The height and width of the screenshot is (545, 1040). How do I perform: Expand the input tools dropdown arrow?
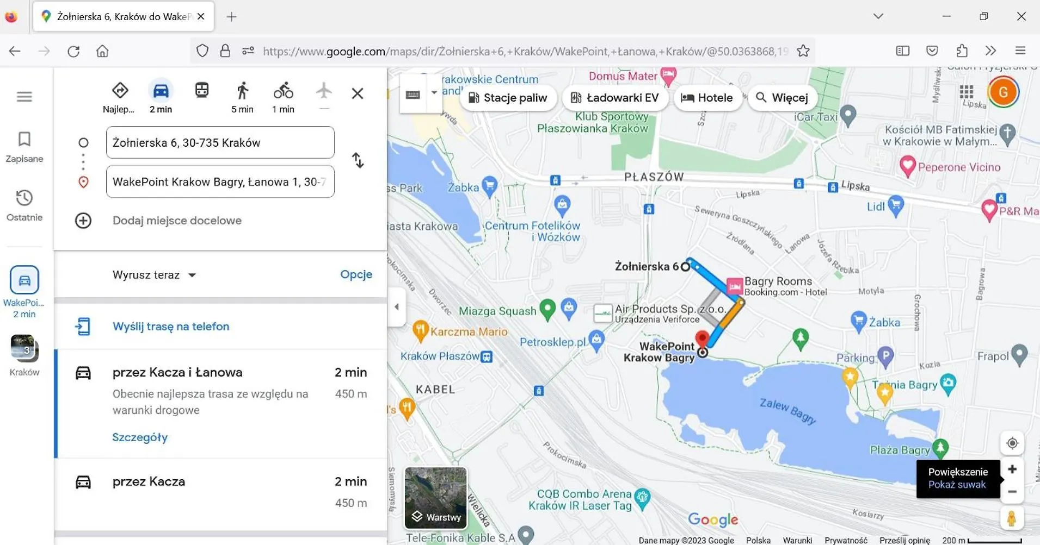[434, 92]
